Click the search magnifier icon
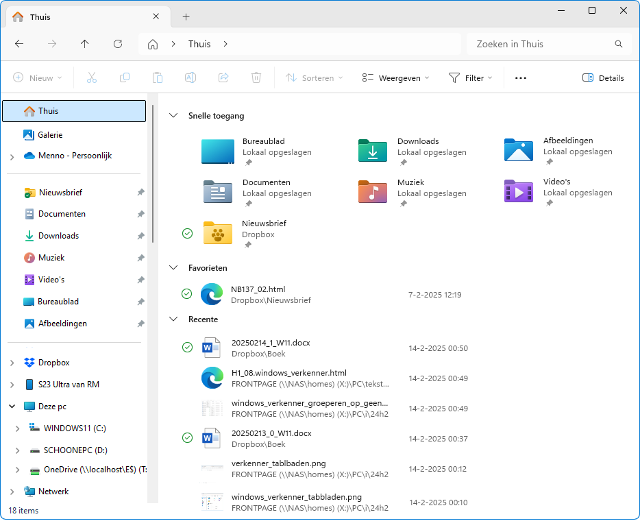This screenshot has height=521, width=640. pos(619,44)
